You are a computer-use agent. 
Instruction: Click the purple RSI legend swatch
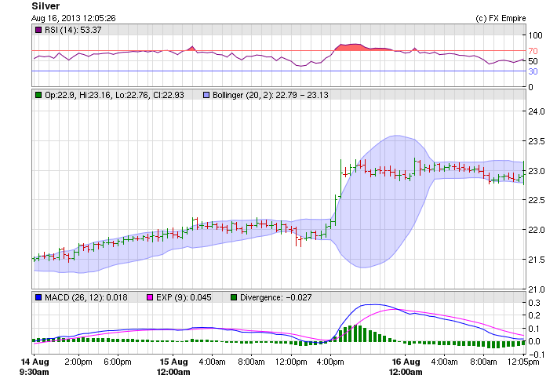(x=38, y=30)
